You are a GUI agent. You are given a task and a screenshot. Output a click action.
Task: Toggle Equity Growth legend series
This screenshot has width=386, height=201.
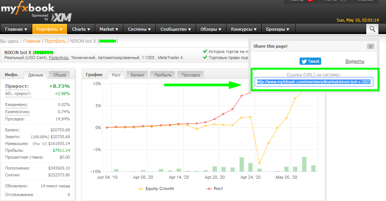[156, 189]
